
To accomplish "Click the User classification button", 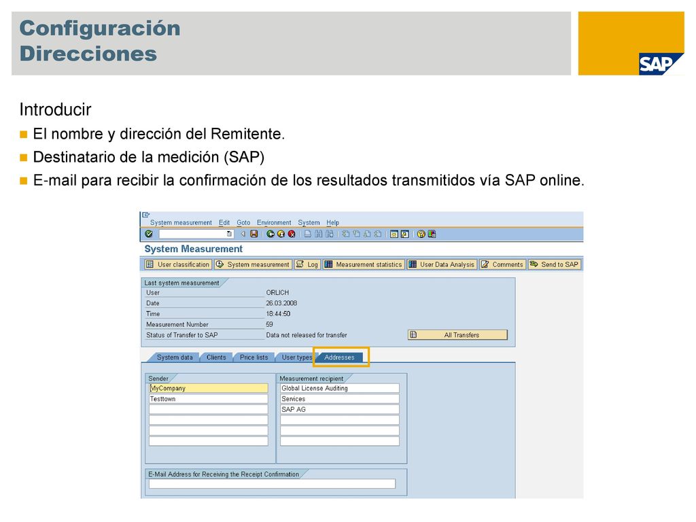I will tap(177, 264).
